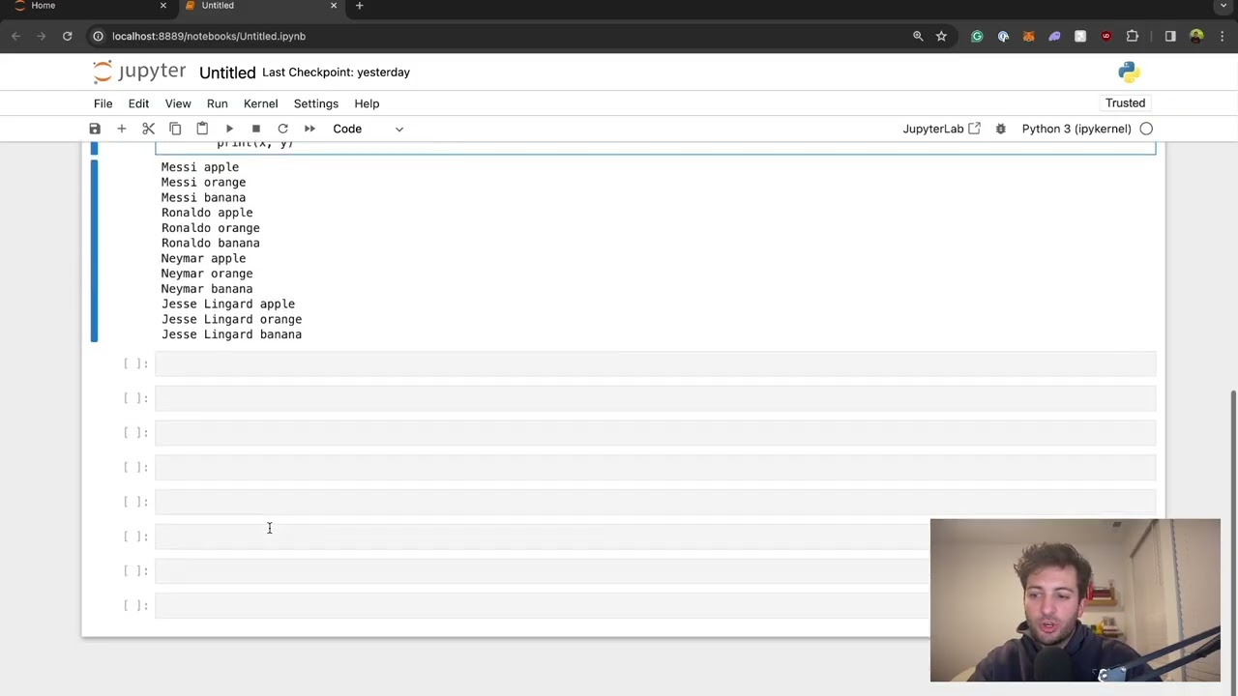
Task: Go forward in browser history
Action: pos(42,37)
